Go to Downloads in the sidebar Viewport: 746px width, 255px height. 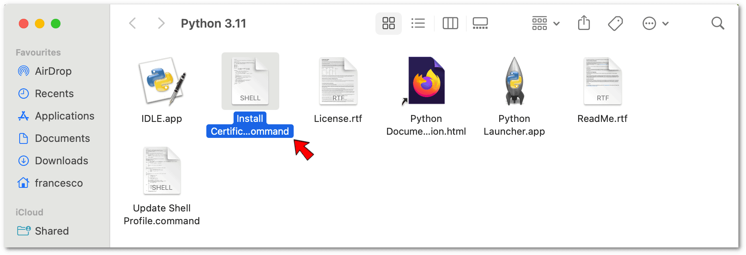click(x=61, y=161)
